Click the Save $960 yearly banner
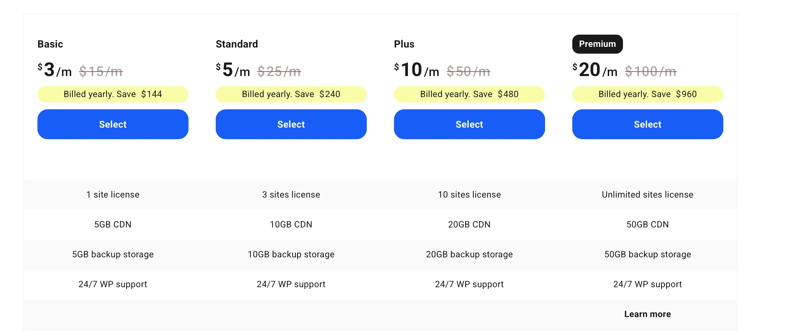 [647, 94]
